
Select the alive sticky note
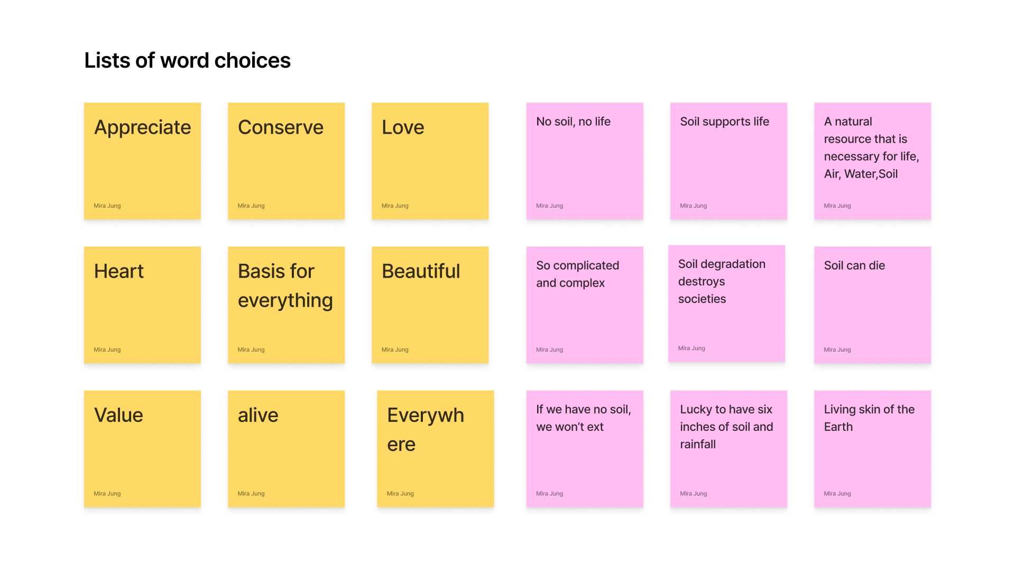pos(286,449)
